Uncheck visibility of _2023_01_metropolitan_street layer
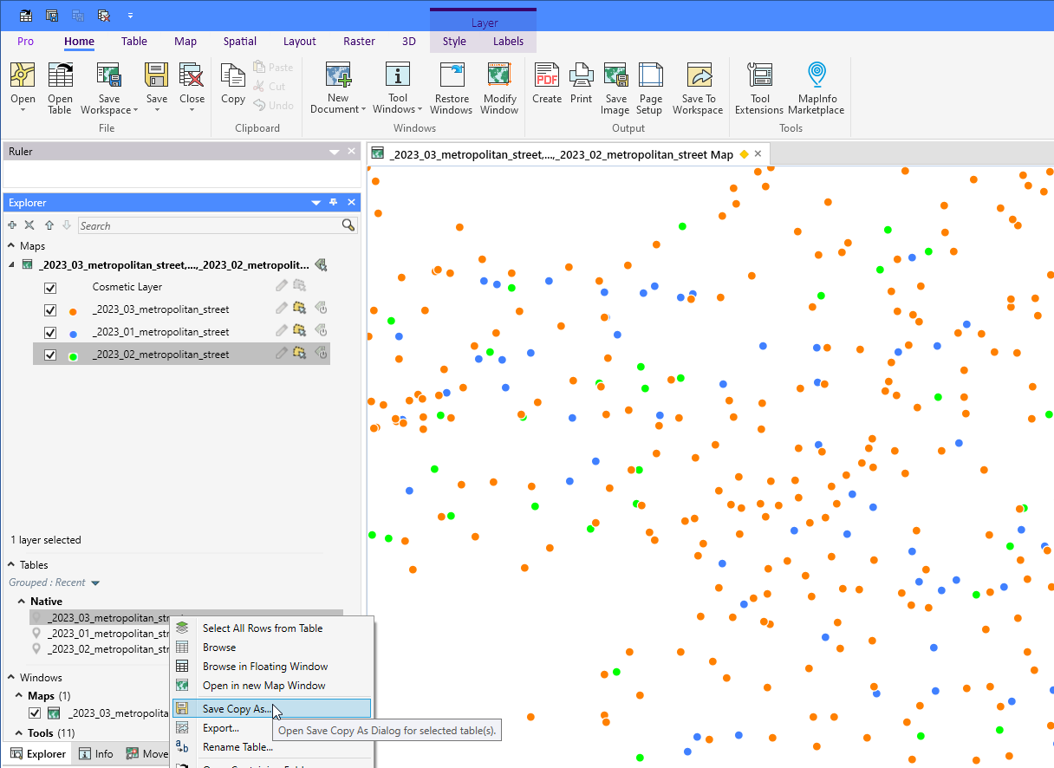The height and width of the screenshot is (768, 1054). tap(50, 332)
